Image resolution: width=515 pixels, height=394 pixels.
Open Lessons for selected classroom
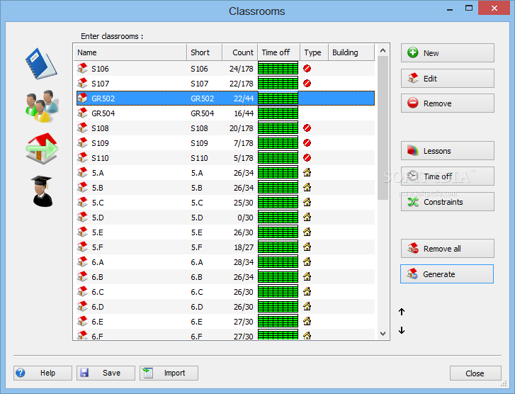[447, 151]
